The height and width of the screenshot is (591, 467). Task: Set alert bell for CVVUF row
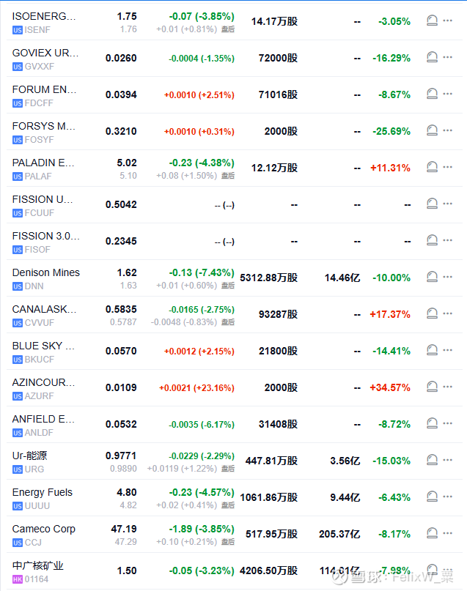(432, 313)
